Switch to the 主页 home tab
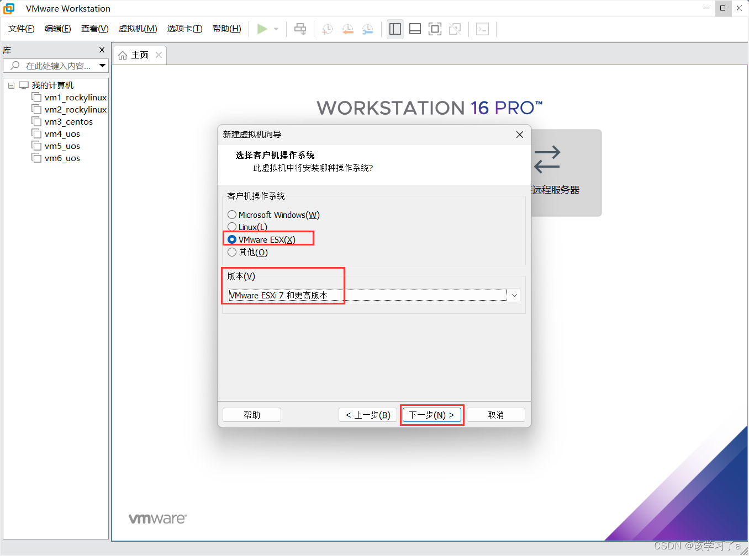749x556 pixels. (x=140, y=55)
